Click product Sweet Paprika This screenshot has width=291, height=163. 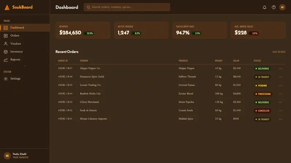(x=186, y=102)
